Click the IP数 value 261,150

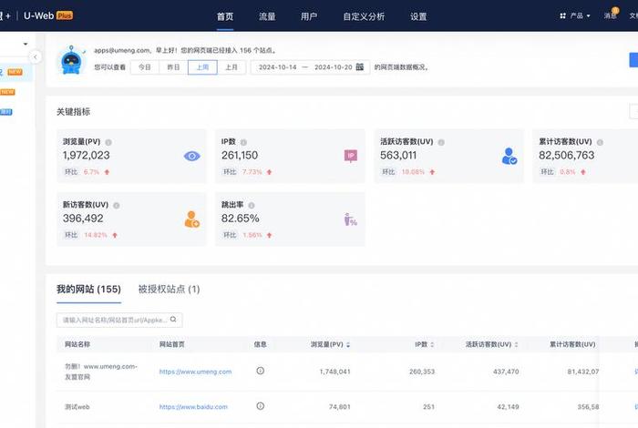point(240,156)
